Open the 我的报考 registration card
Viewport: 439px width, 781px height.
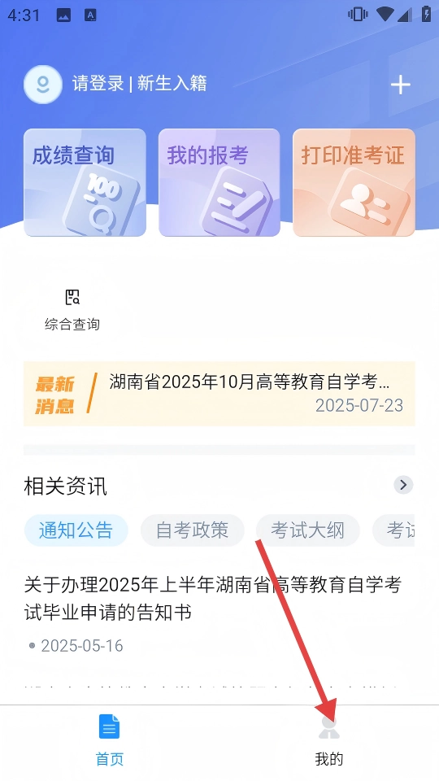[219, 182]
